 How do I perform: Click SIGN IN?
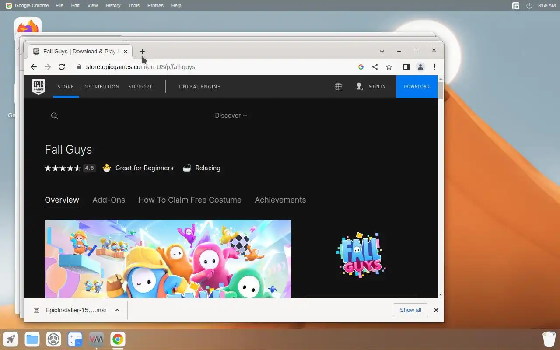[371, 87]
